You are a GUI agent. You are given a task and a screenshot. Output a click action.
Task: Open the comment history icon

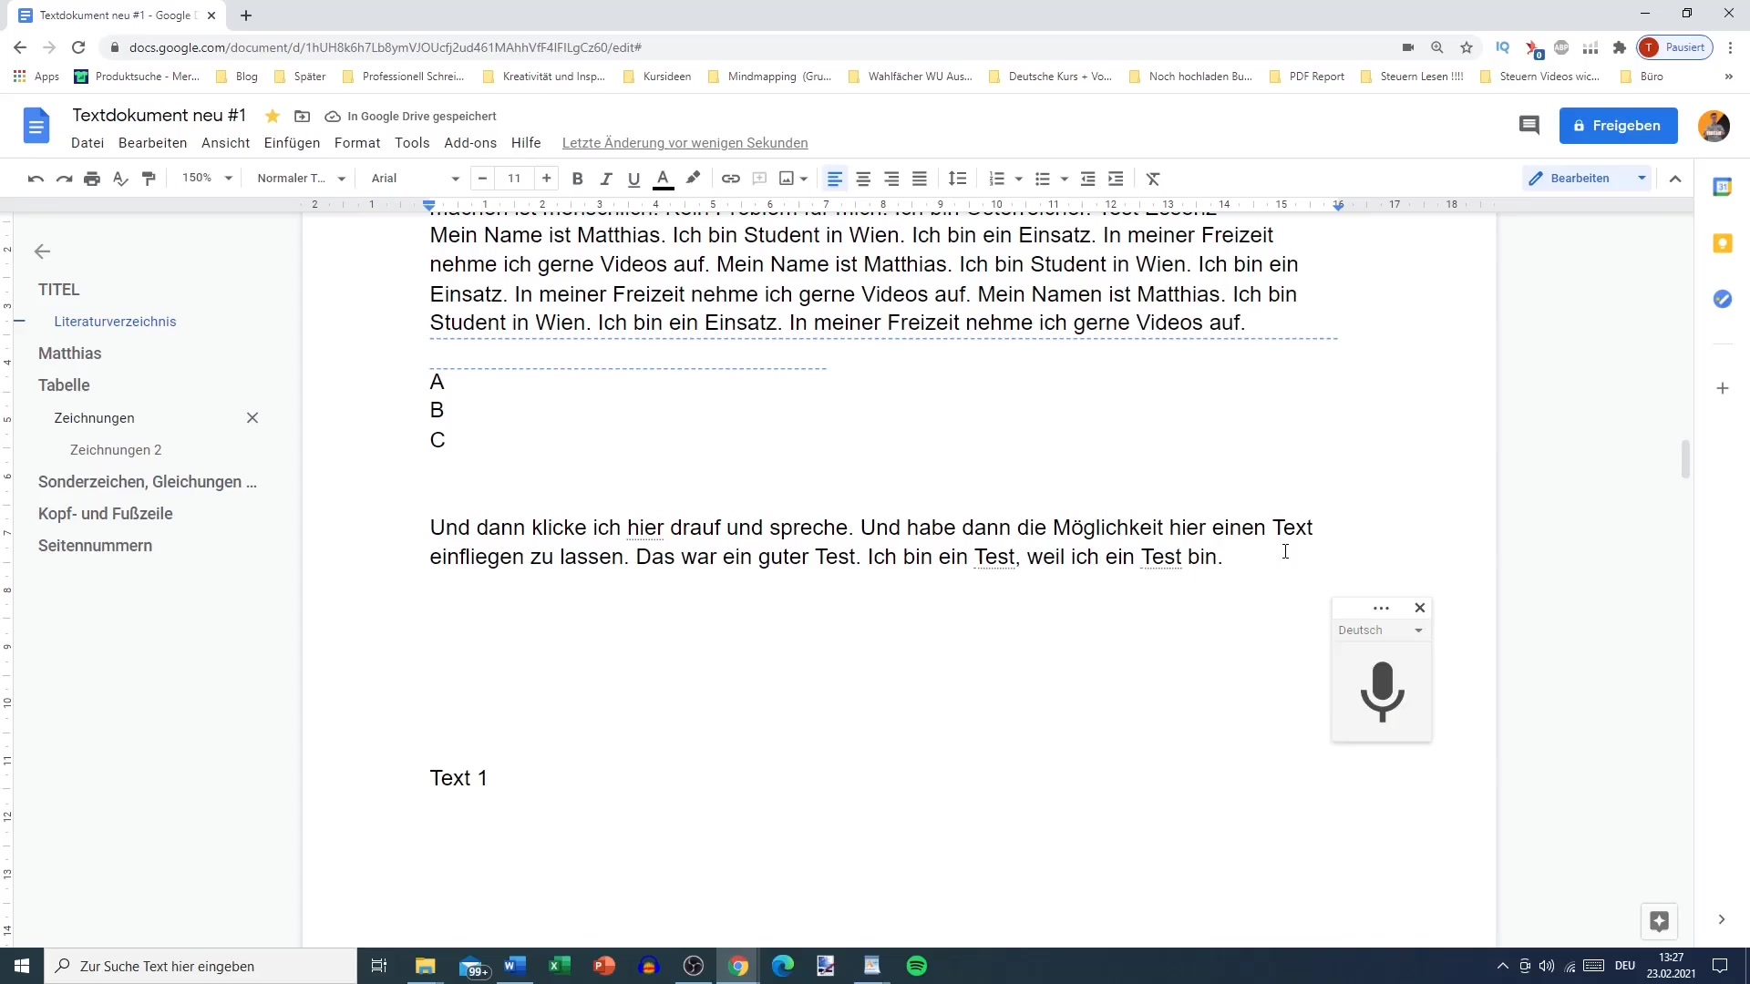tap(1529, 126)
